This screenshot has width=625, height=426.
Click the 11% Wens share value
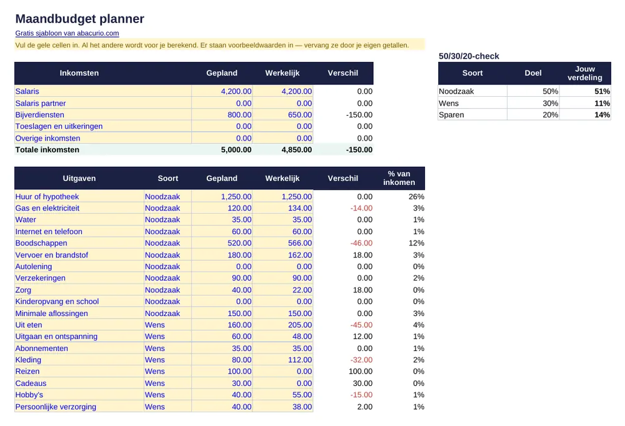(585, 103)
